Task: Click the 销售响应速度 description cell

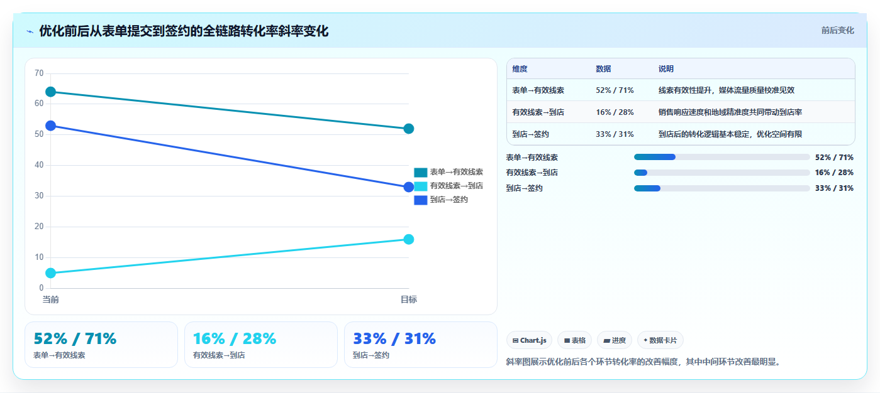Action: coord(730,112)
